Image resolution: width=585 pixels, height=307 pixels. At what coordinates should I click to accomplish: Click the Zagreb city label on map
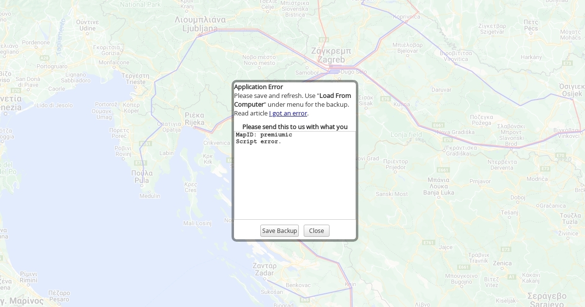[x=331, y=55]
